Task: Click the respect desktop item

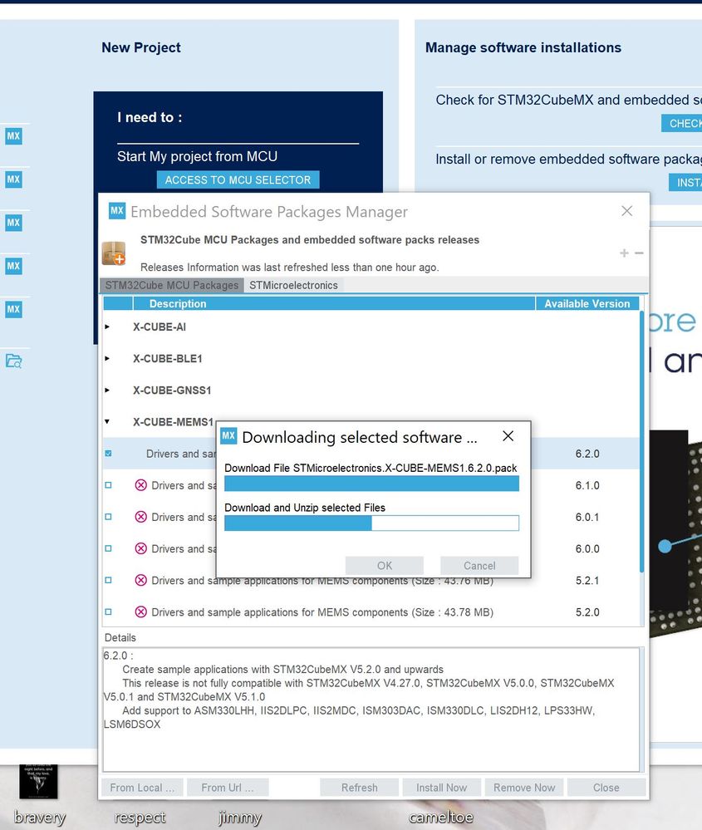Action: coord(140,818)
